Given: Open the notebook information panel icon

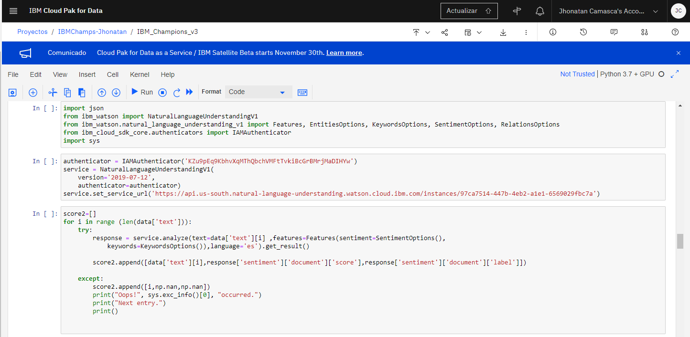Looking at the screenshot, I should click(553, 32).
